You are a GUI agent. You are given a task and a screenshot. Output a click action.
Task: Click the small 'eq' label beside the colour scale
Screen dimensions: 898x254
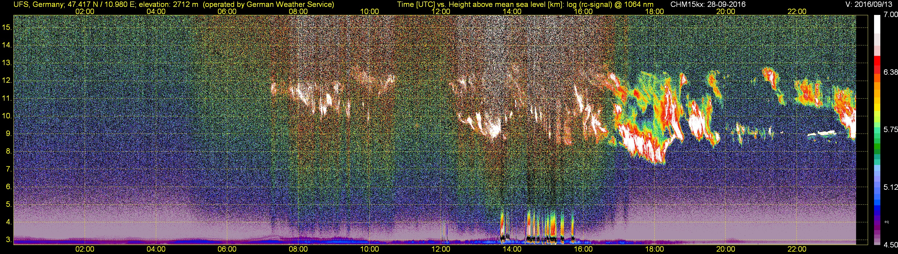tap(887, 222)
